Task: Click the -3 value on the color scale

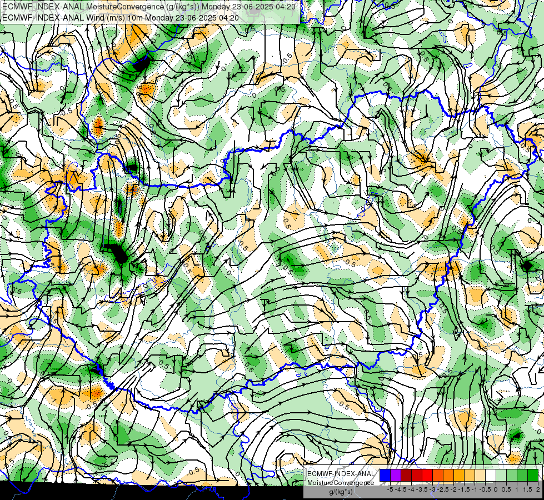Action: tap(433, 489)
